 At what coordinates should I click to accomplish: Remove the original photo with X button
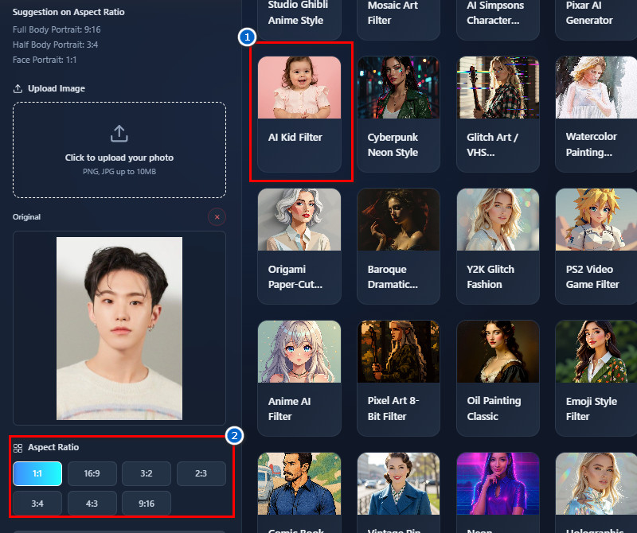coord(217,216)
